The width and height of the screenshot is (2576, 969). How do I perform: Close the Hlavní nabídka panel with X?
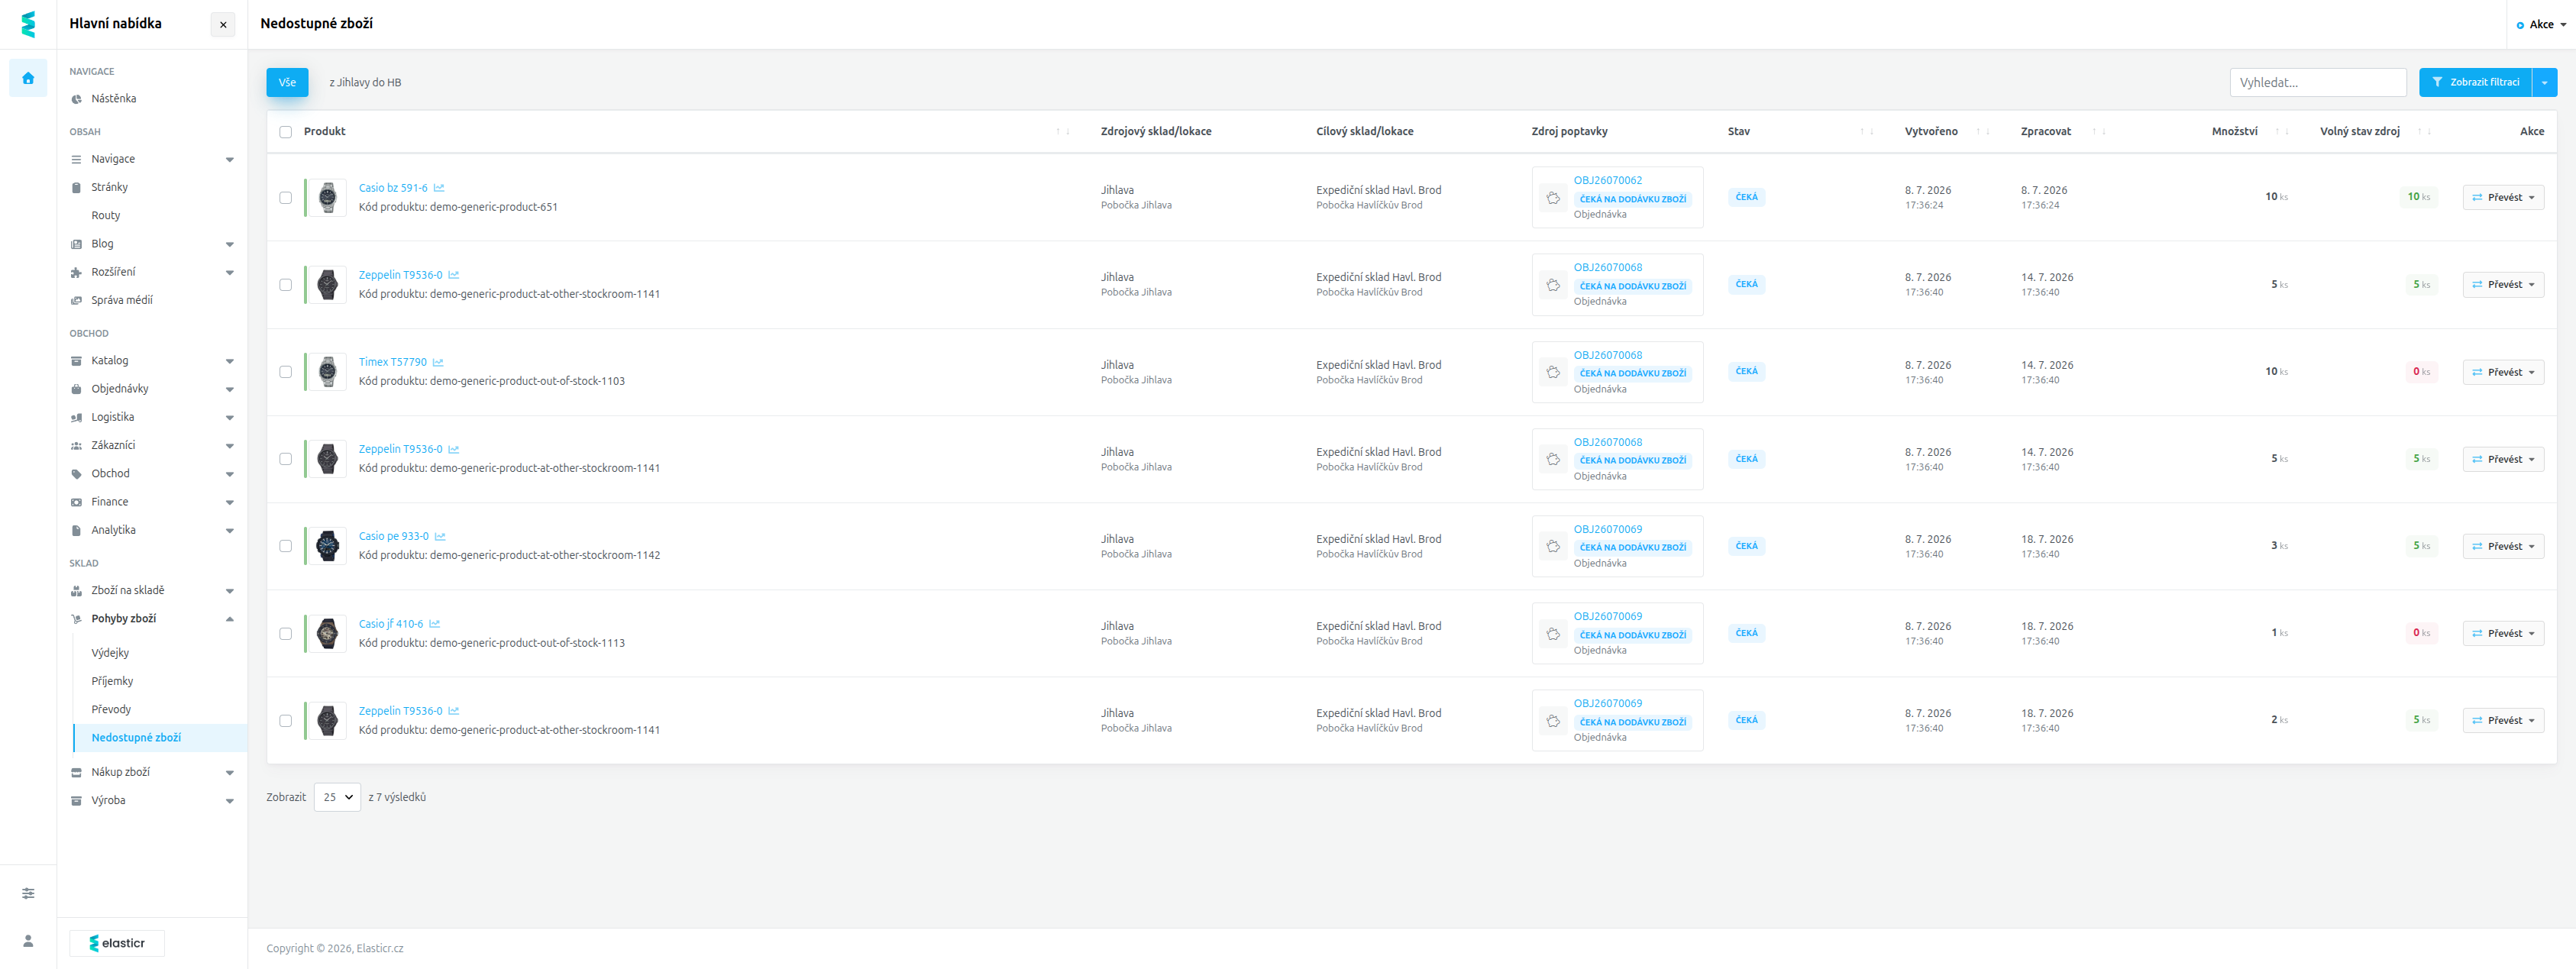[x=223, y=25]
